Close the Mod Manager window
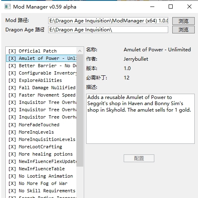This screenshot has height=198, width=198. [189, 7]
